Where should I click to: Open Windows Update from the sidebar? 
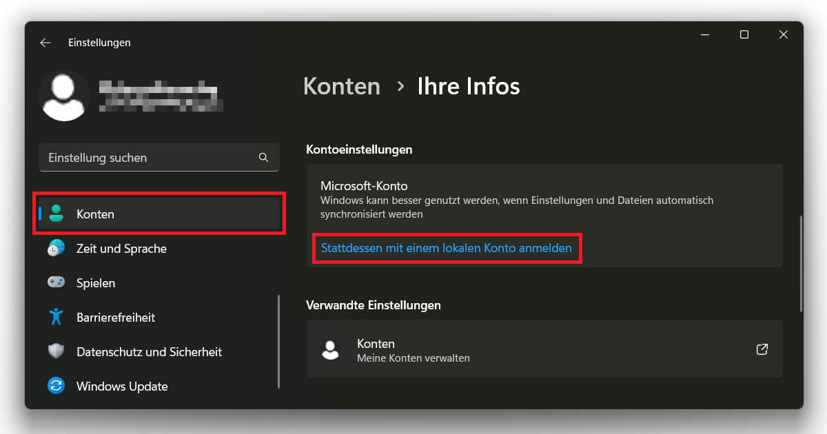click(121, 386)
